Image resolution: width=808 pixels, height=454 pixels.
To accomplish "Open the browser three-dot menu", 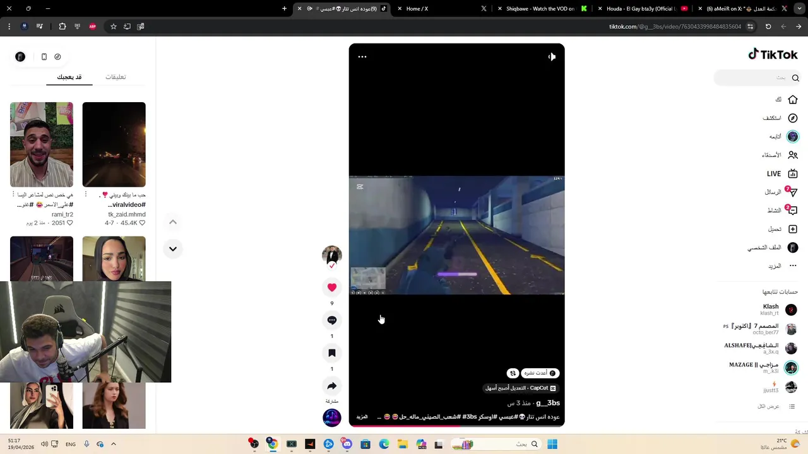I will [9, 26].
